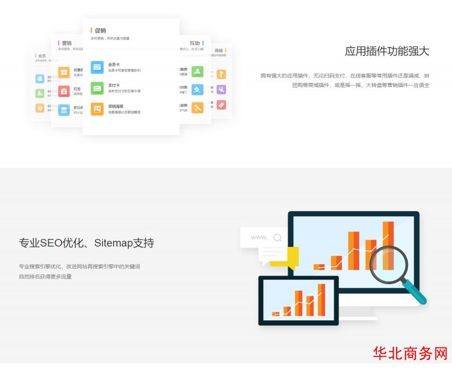Click the orange crown icon under 会员
Screen dimensions: 452x379
[x=40, y=108]
